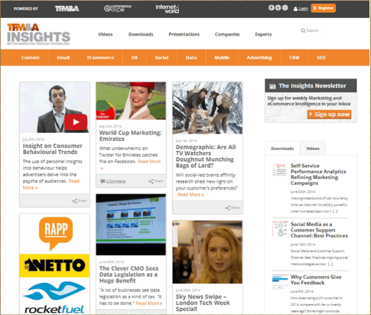This screenshot has height=315, width=371.
Task: Open the ecommerce expo logo
Action: [117, 9]
